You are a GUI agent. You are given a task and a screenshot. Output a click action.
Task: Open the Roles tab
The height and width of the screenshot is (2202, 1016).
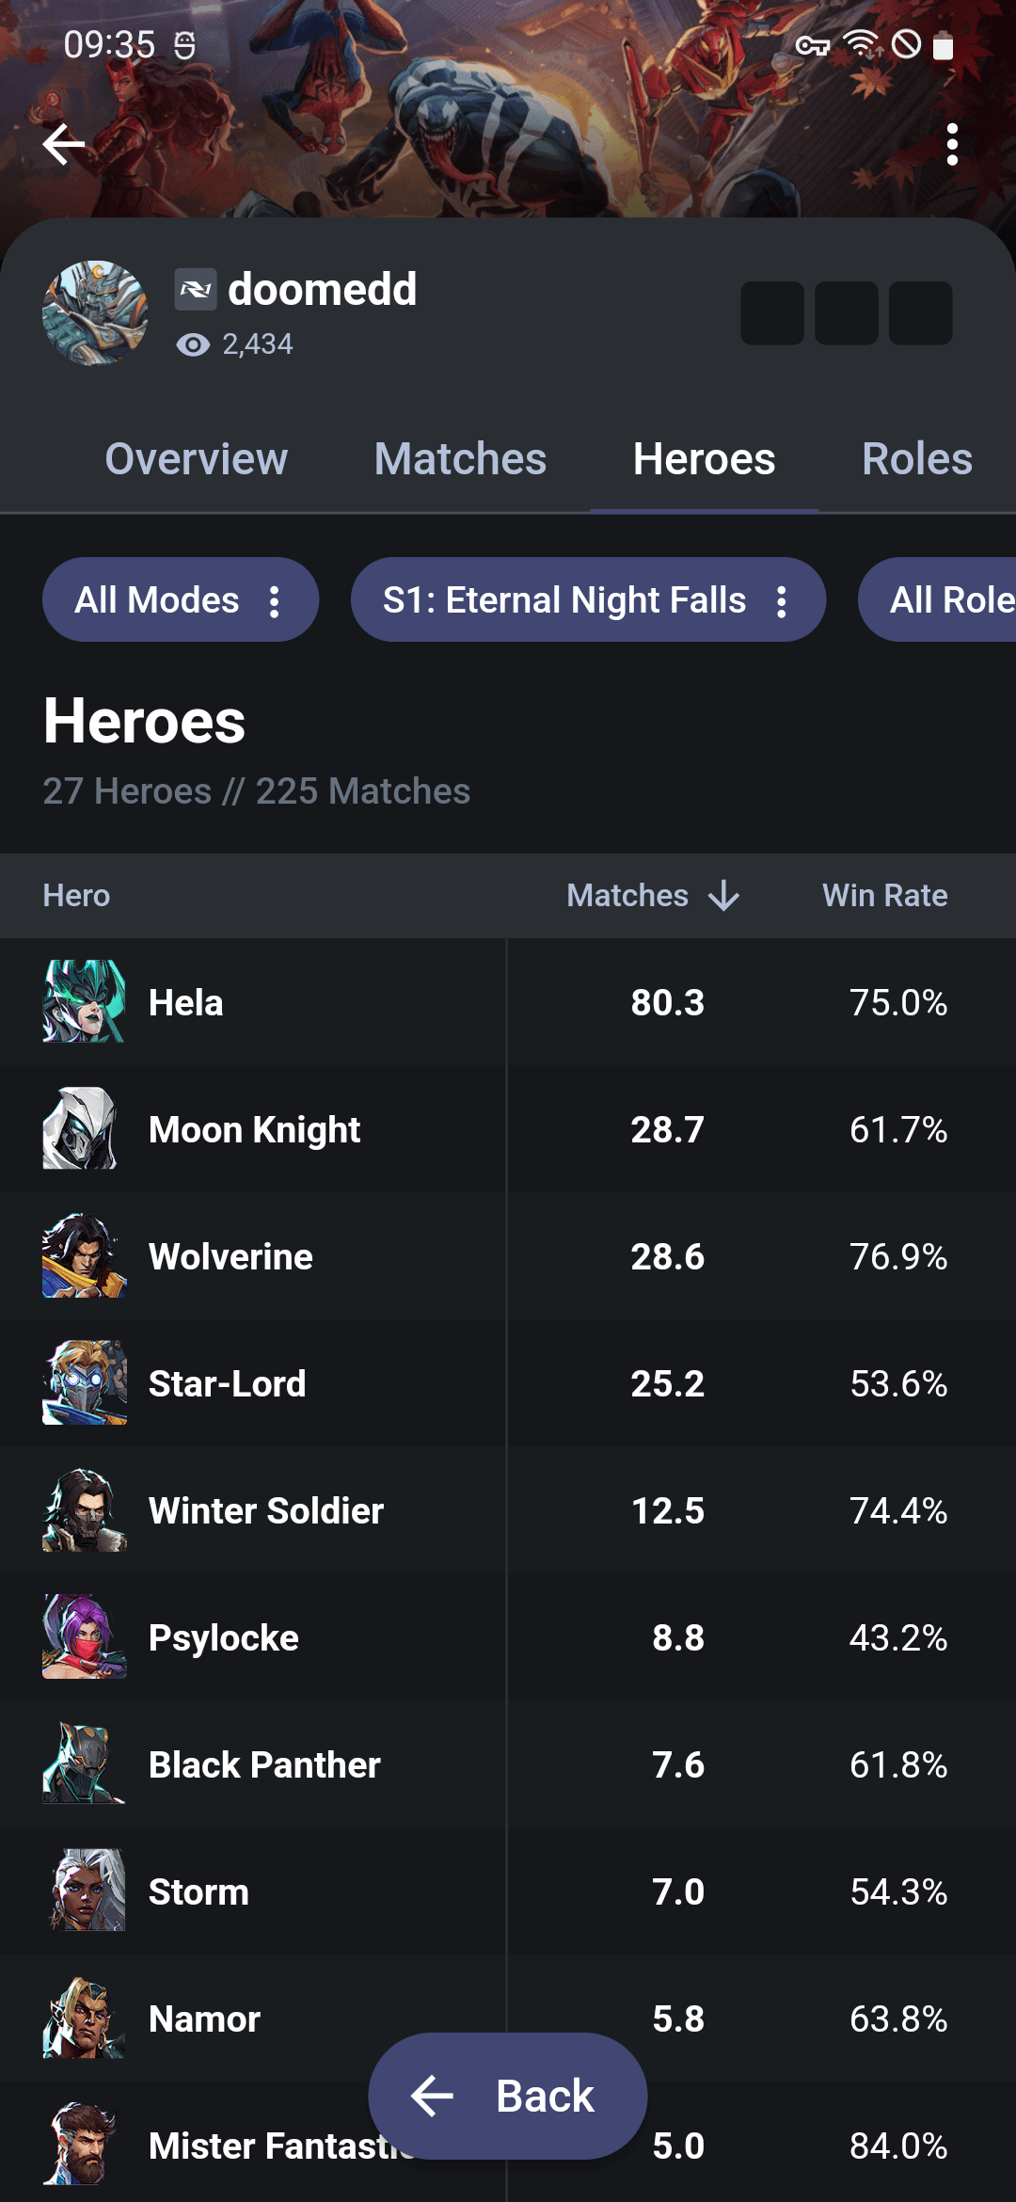(916, 458)
